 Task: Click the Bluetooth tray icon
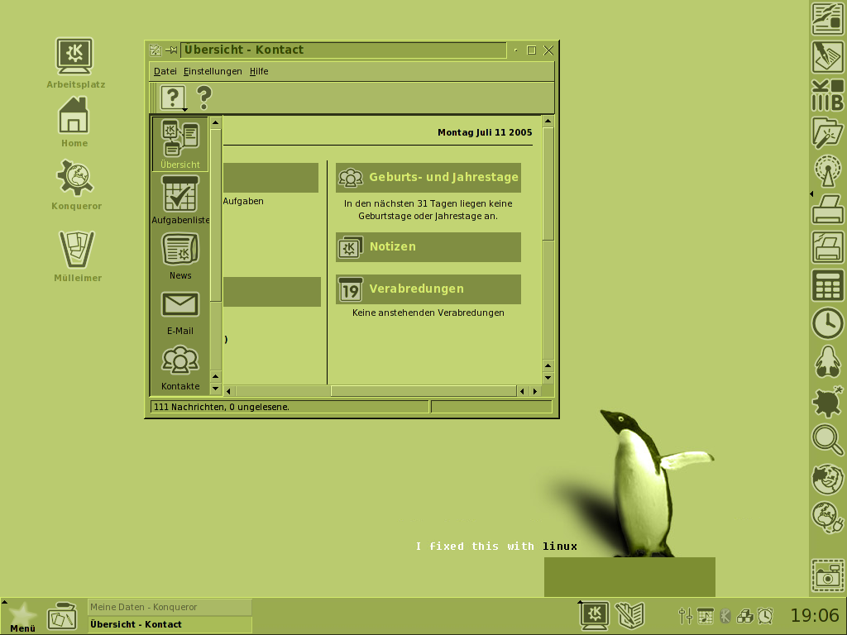725,615
